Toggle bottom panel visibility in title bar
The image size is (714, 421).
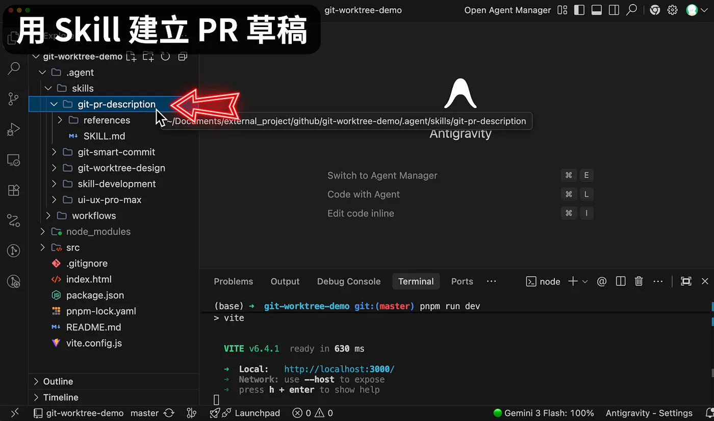coord(597,10)
